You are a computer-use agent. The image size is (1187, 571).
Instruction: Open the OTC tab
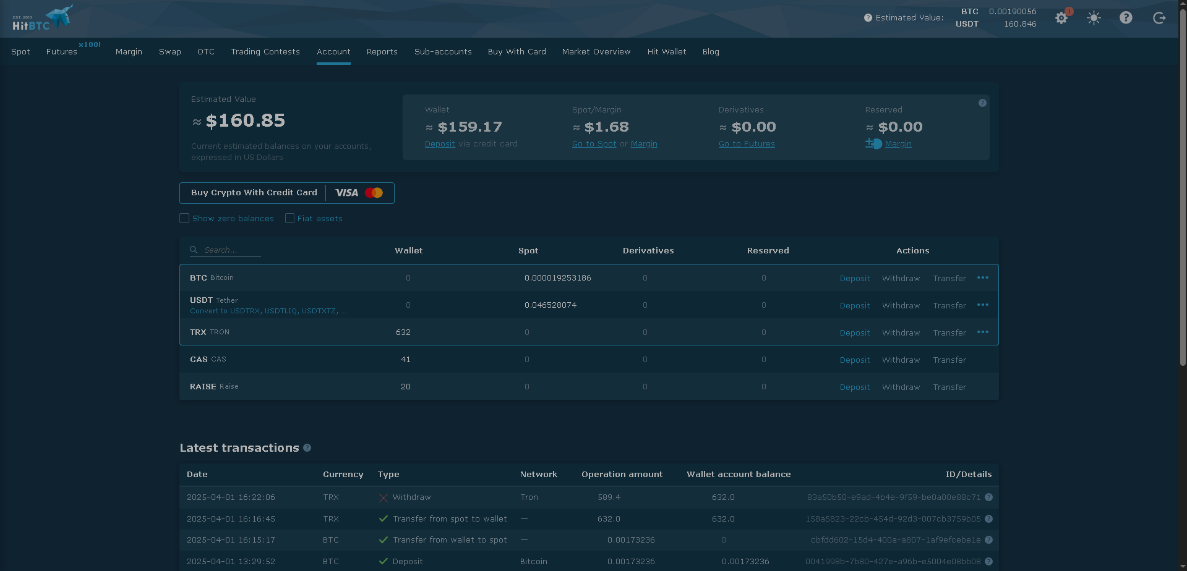206,52
